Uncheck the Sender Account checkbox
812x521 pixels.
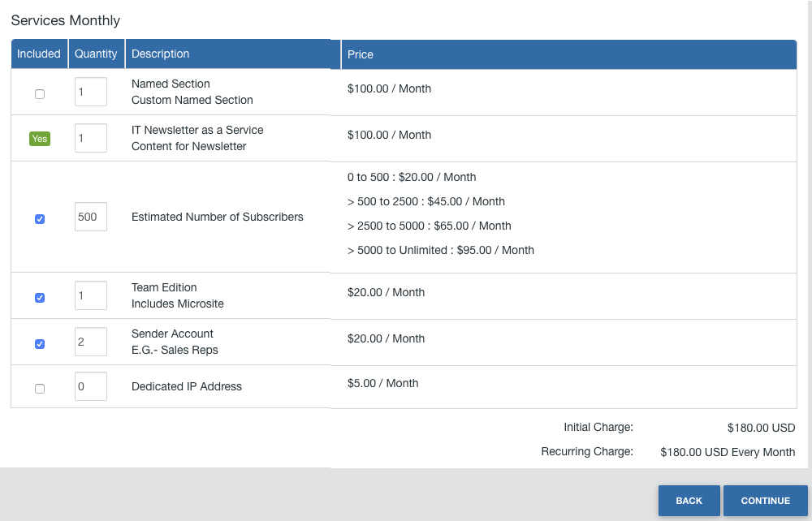40,344
